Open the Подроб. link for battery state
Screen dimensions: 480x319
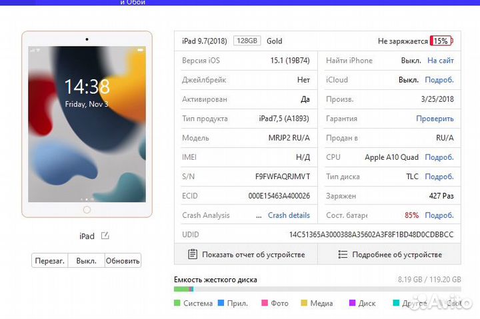(439, 215)
